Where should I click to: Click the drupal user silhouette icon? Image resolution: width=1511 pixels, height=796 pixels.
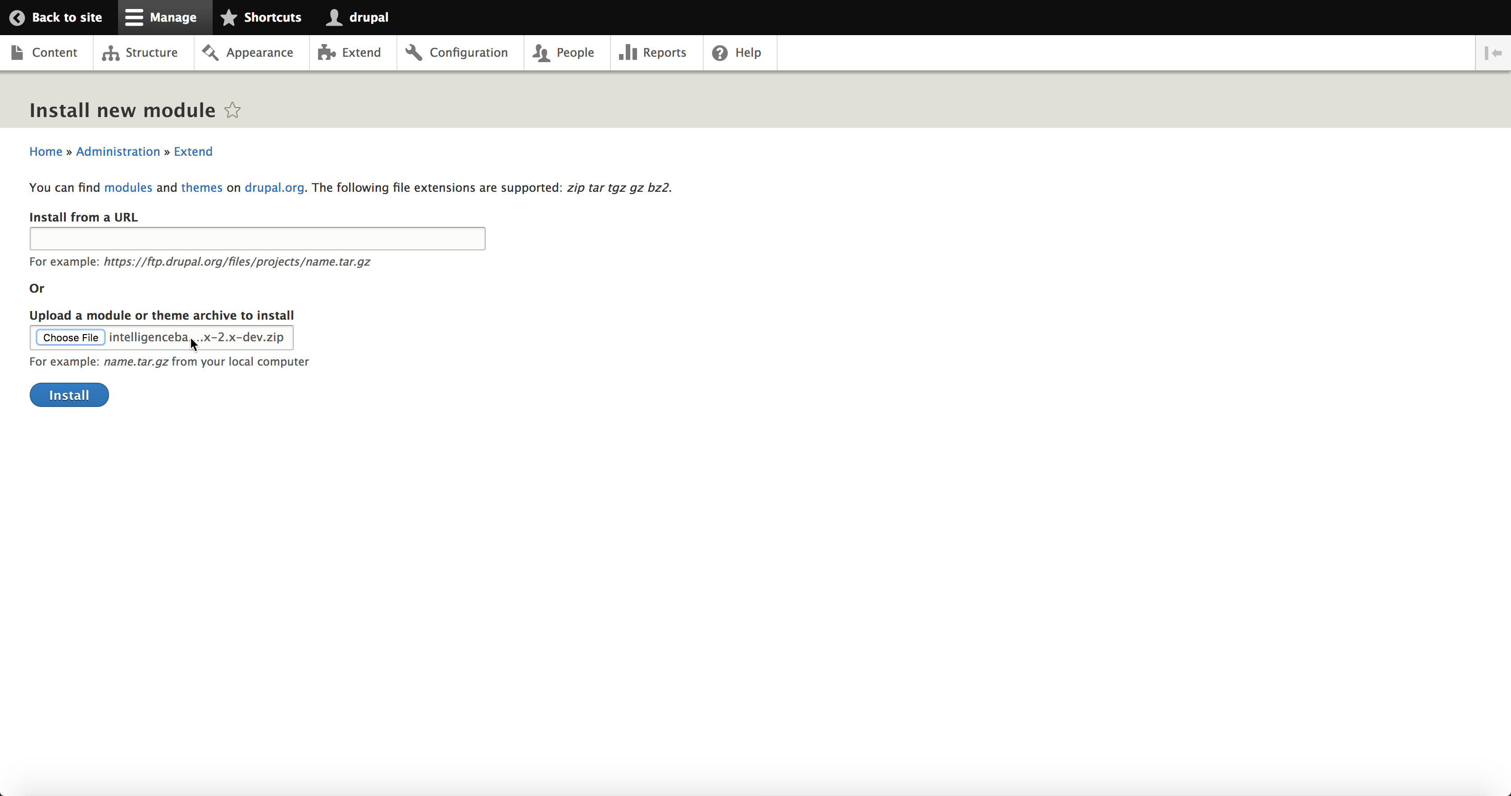334,18
